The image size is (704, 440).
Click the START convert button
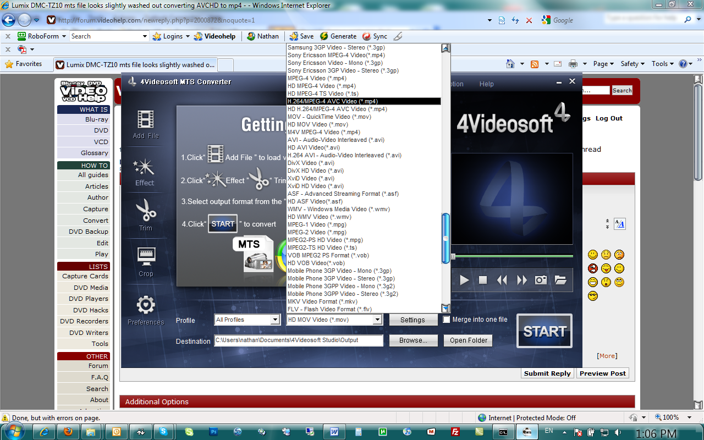pos(544,331)
